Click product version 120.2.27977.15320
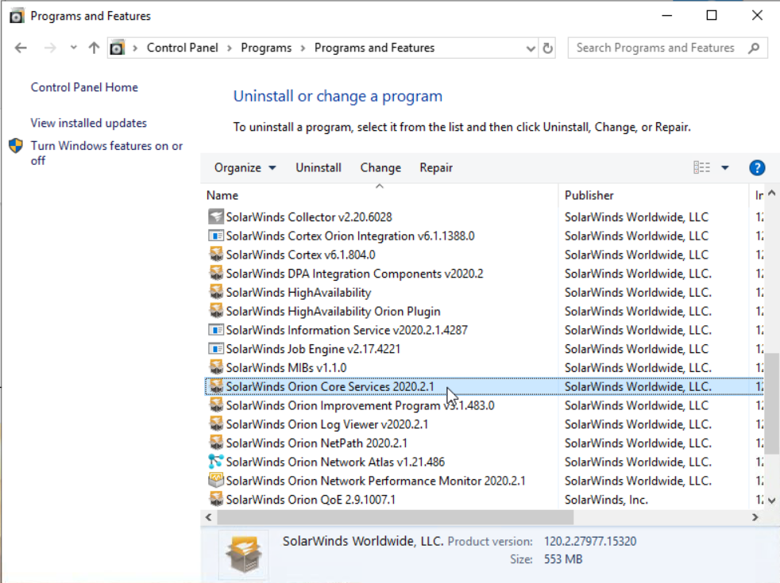This screenshot has width=780, height=583. 590,541
